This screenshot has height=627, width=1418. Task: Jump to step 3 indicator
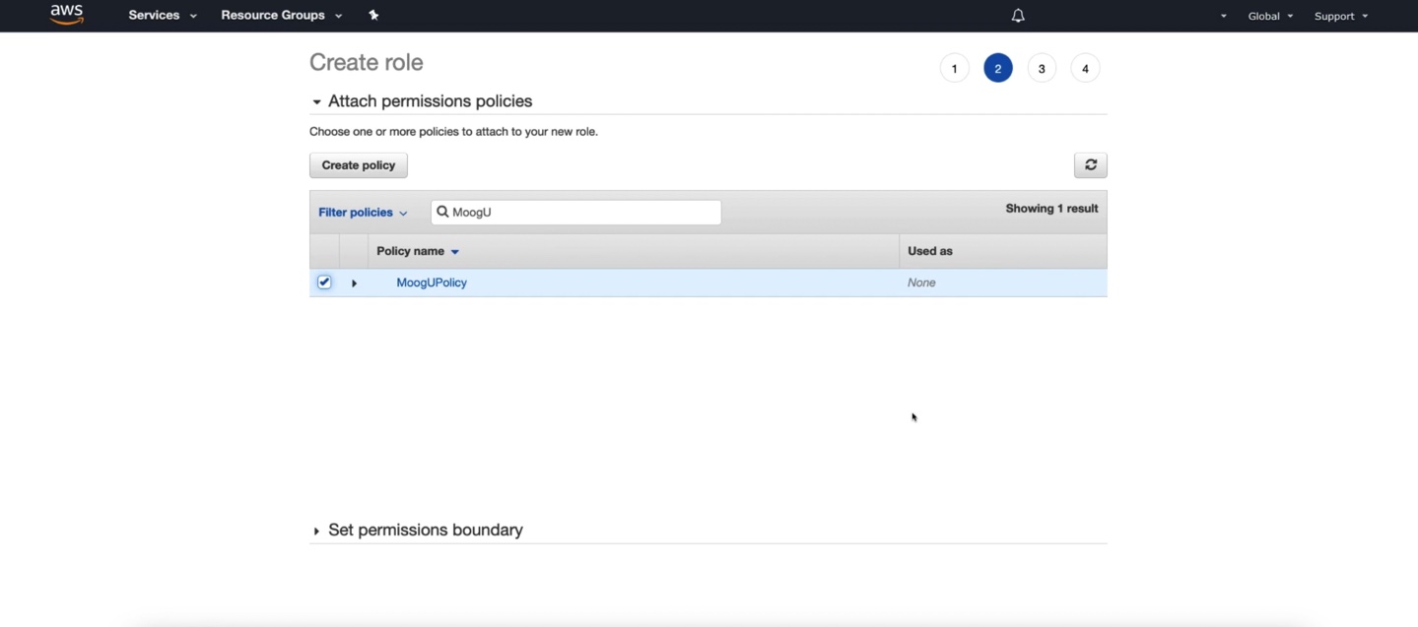pyautogui.click(x=1042, y=68)
